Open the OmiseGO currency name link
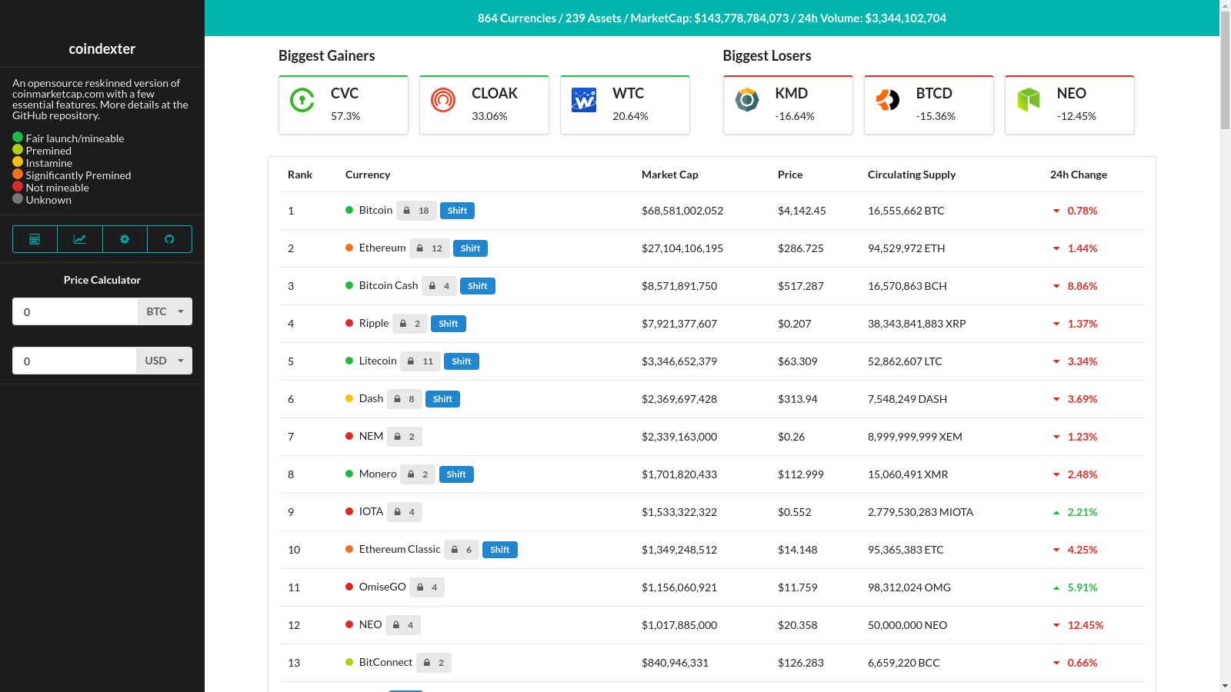 click(x=382, y=587)
